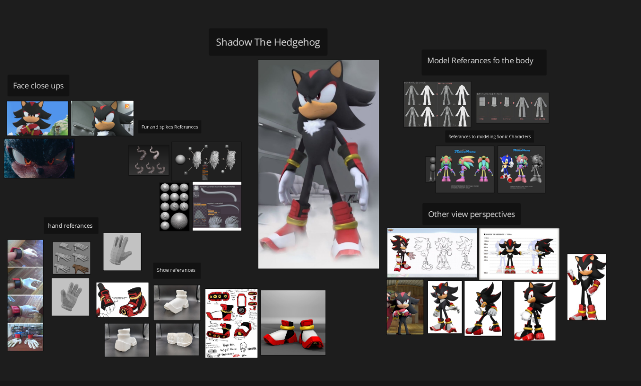Select the small dark figure thumbnail
The image size is (641, 386).
430,169
